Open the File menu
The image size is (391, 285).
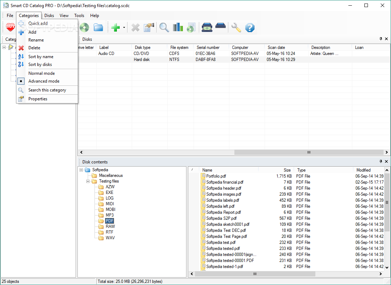point(10,16)
